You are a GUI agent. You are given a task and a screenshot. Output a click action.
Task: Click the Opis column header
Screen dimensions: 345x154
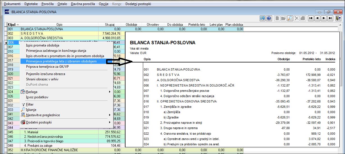[59, 25]
